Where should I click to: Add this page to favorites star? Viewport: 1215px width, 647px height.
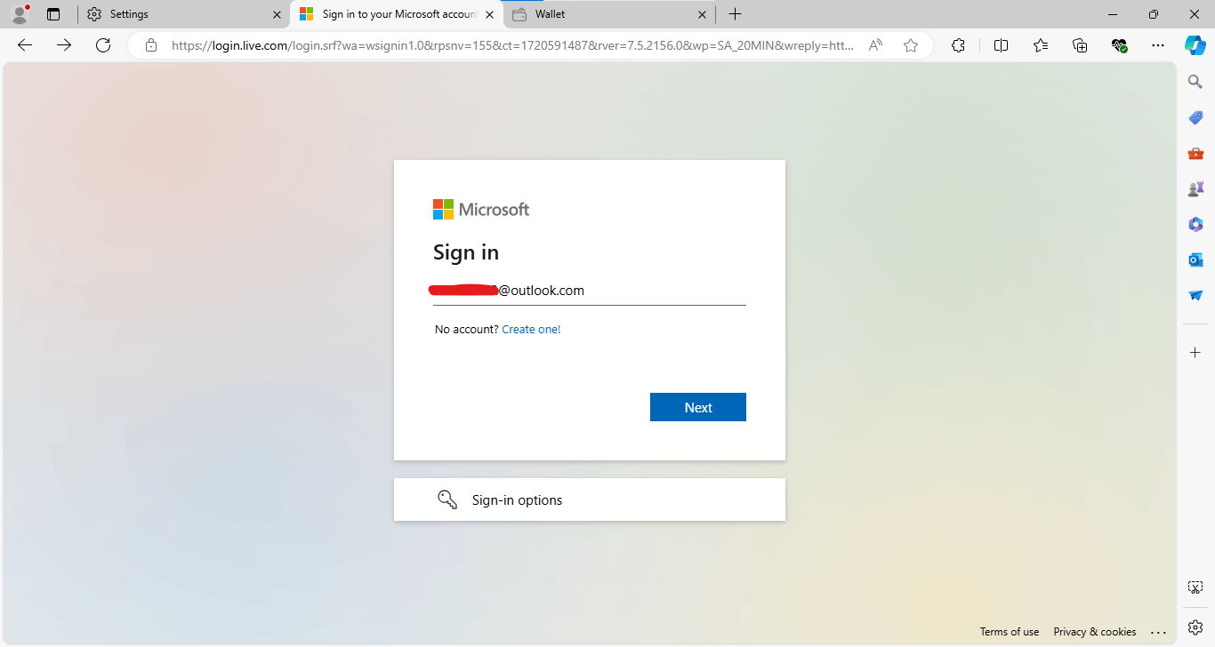click(911, 45)
